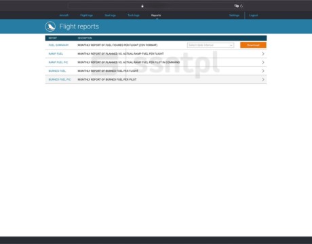Expand the Ramp Fuel row chevron
Viewport: 312px width, 244px height.
(x=263, y=54)
